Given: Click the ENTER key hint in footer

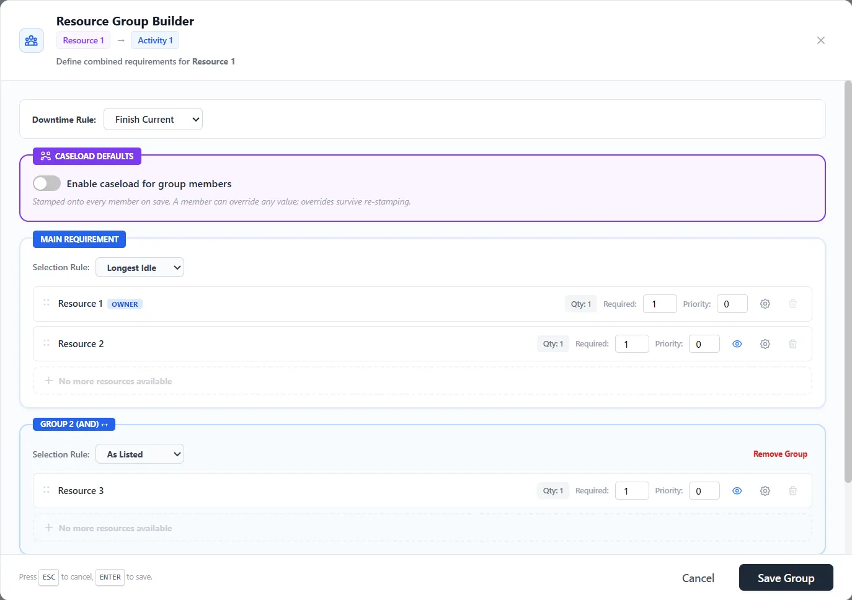Looking at the screenshot, I should pos(110,577).
